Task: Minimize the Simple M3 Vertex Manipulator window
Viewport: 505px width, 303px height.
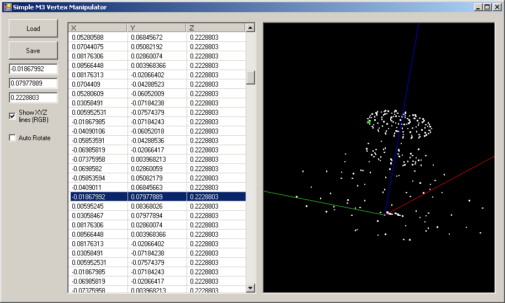Action: point(479,7)
